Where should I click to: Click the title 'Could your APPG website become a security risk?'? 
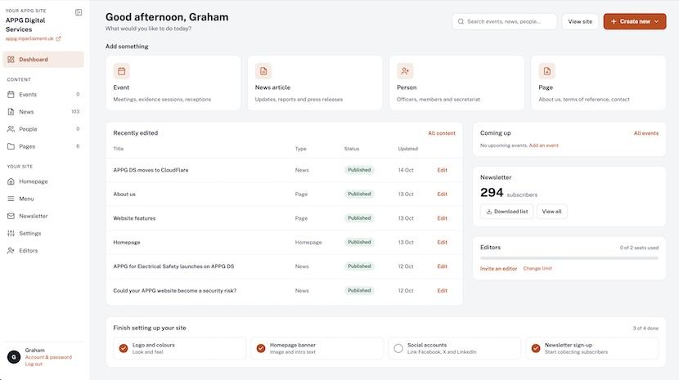[x=174, y=290]
